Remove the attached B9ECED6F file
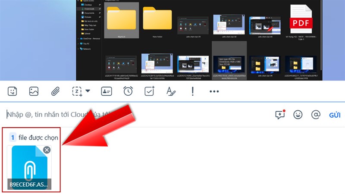Screen dimensions: 345x194 click(x=47, y=150)
